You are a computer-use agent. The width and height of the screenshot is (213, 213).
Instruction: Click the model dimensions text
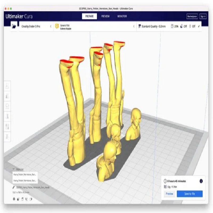tap(21, 192)
